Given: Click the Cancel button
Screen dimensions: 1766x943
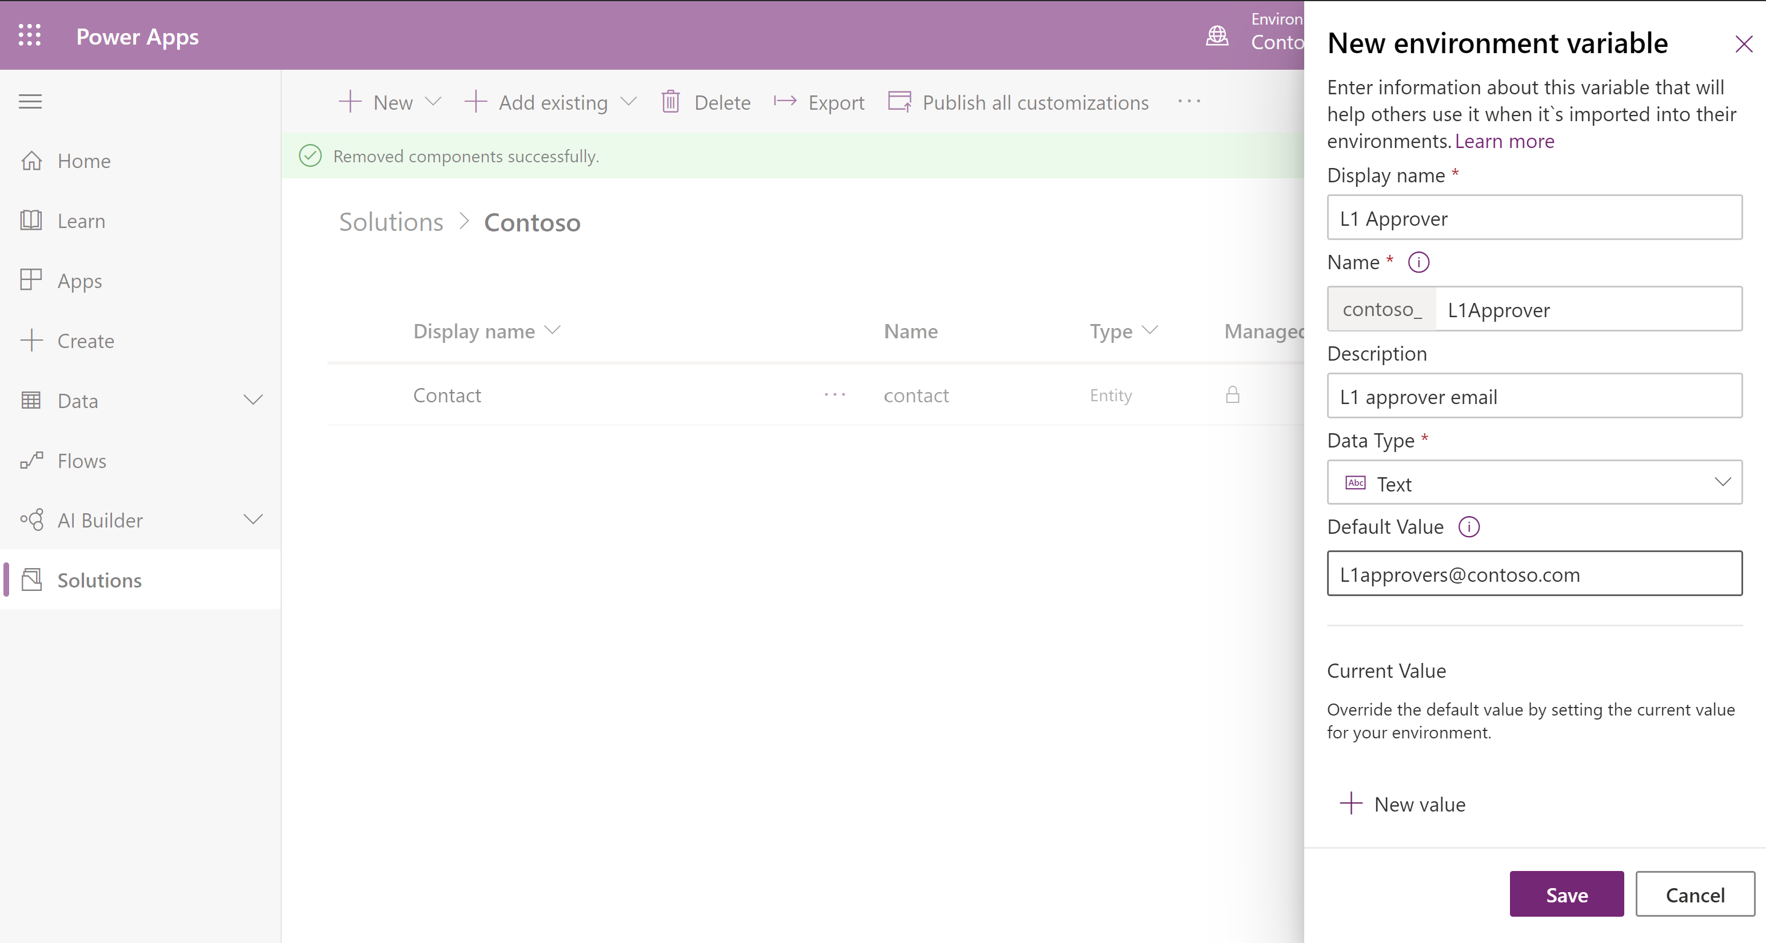Looking at the screenshot, I should click(1695, 895).
